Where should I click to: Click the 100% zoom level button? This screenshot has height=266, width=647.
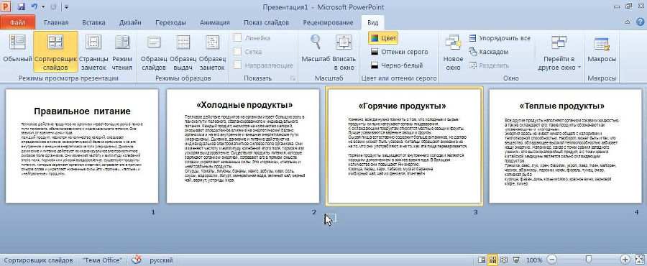(x=534, y=260)
